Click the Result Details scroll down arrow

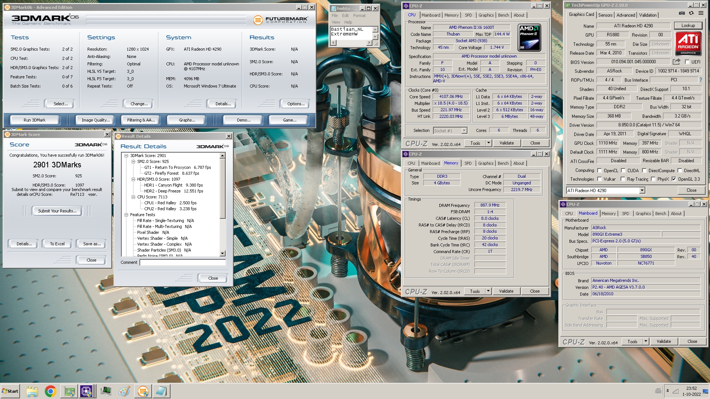[x=222, y=253]
